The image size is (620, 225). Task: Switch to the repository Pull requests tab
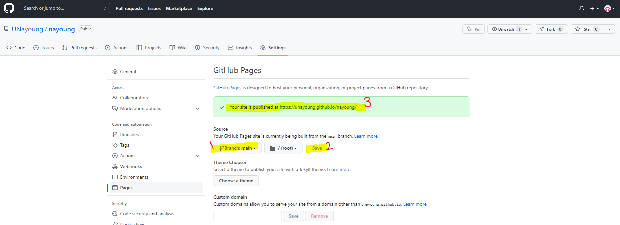tap(79, 48)
